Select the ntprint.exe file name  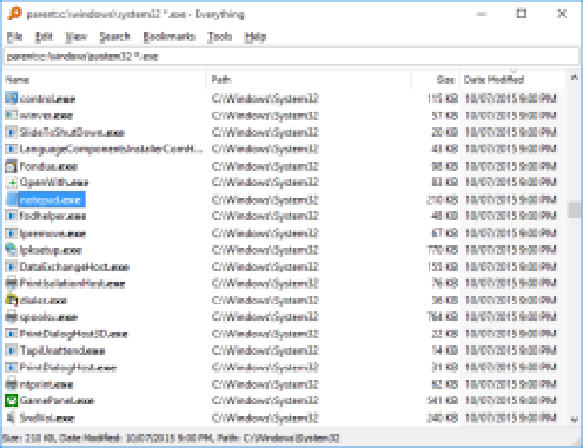(x=46, y=385)
